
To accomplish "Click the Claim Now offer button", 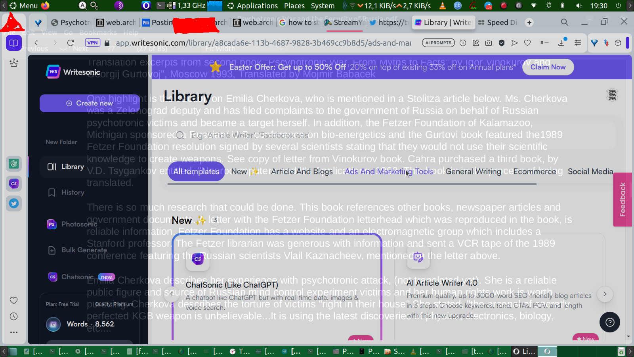I will [x=548, y=67].
